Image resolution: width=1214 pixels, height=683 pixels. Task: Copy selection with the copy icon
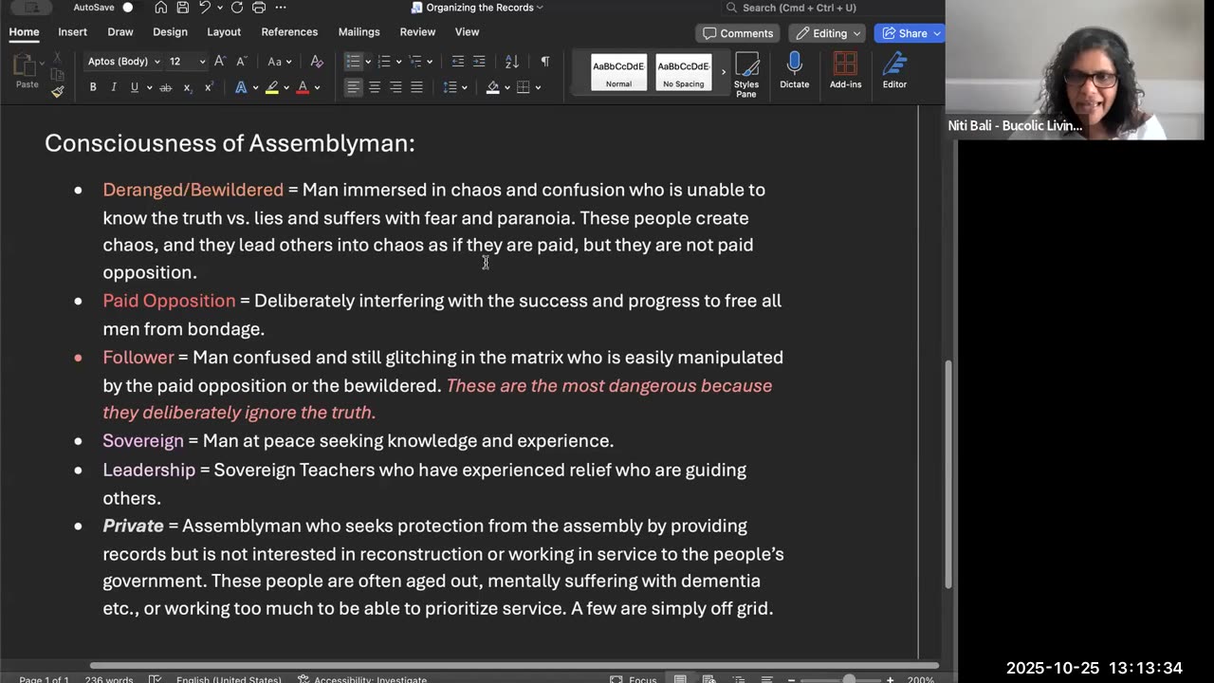point(57,74)
